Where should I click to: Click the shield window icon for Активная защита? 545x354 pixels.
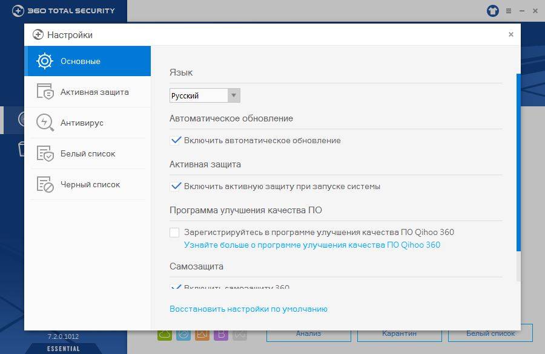coord(45,92)
